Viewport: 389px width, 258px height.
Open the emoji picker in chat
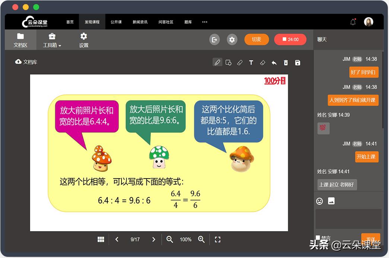point(319,201)
